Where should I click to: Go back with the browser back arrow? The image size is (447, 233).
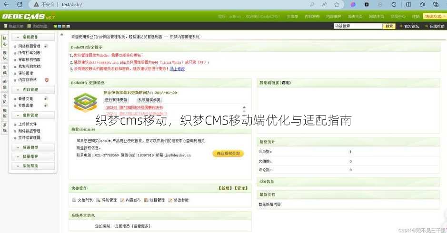6,4
